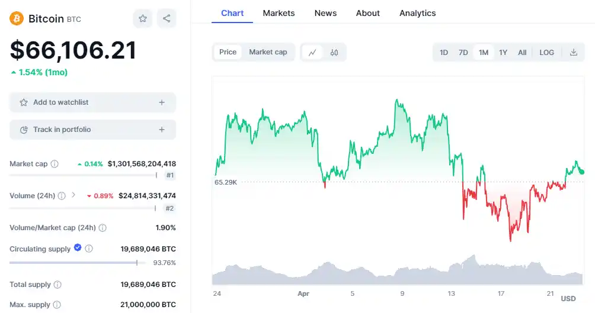Download chart data using download icon
The width and height of the screenshot is (595, 313).
tap(574, 53)
